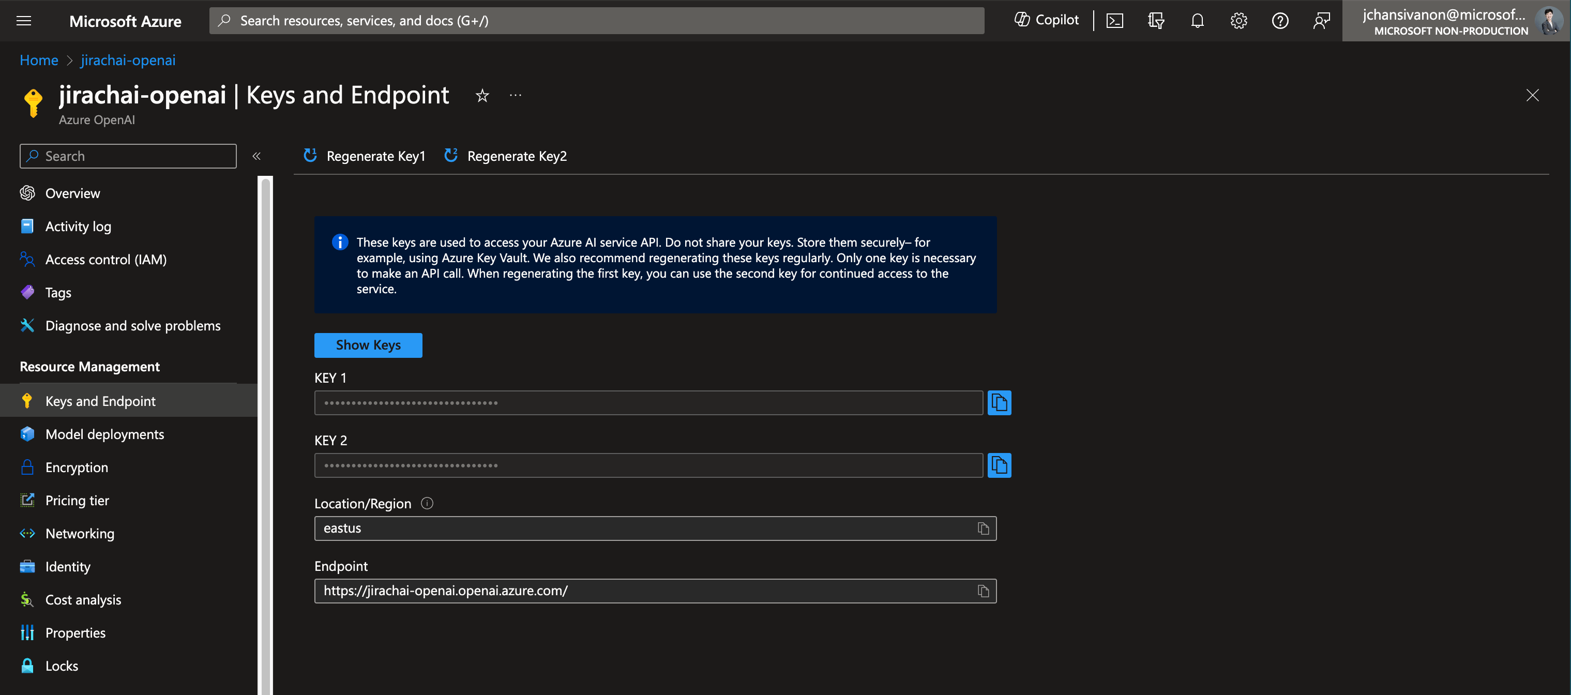This screenshot has width=1571, height=695.
Task: Click the Location/Region info icon
Action: 427,504
